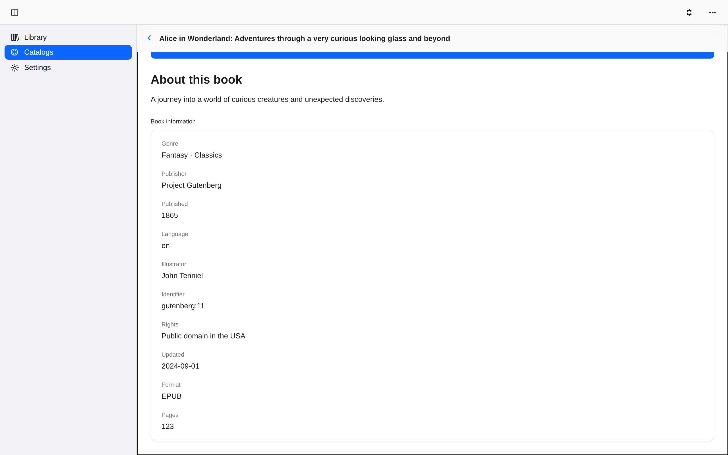The height and width of the screenshot is (455, 728).
Task: Open Library in the sidebar
Action: pos(68,37)
